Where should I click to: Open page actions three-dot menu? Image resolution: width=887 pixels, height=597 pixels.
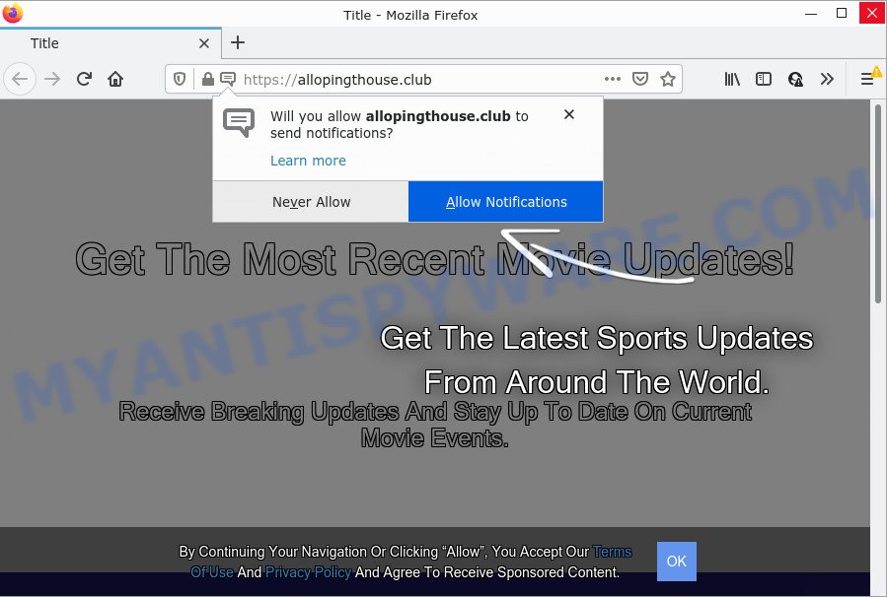tap(613, 79)
